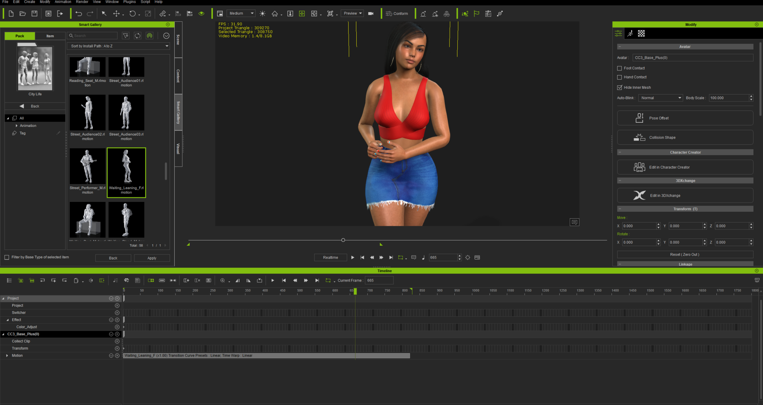Check Filter by Base Type of selected item

point(7,258)
